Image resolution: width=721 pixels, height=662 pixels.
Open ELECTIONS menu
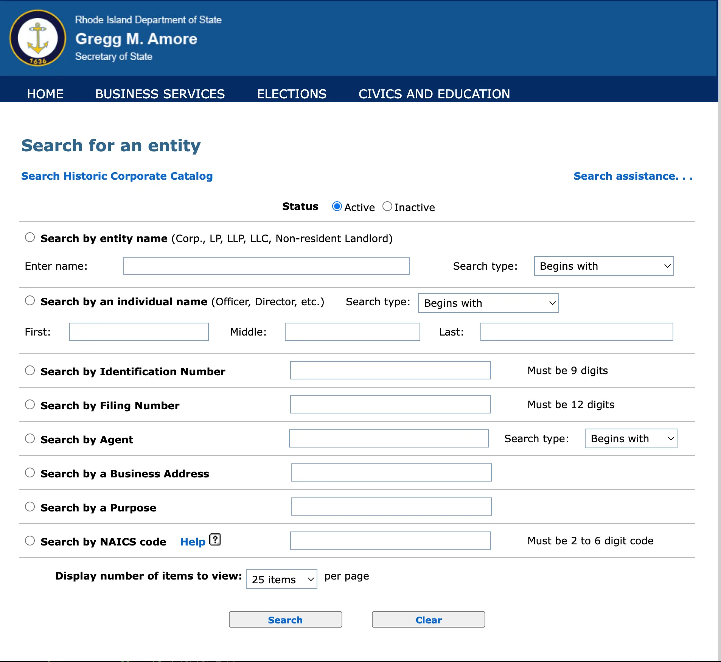coord(292,94)
